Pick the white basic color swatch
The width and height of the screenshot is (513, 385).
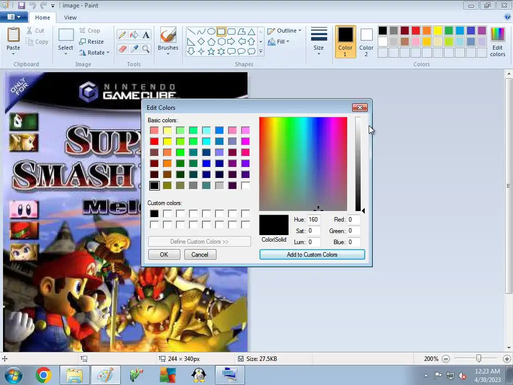point(245,185)
